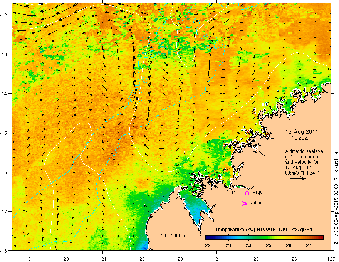This screenshot has height=262, width=339.
Task: Click the 'Argo' legend label
Action: [257, 192]
